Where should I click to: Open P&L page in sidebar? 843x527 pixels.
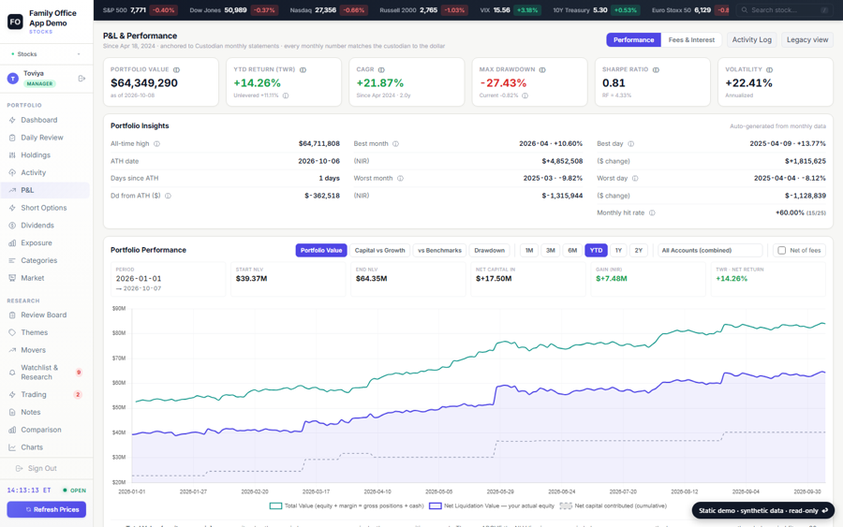coord(45,190)
